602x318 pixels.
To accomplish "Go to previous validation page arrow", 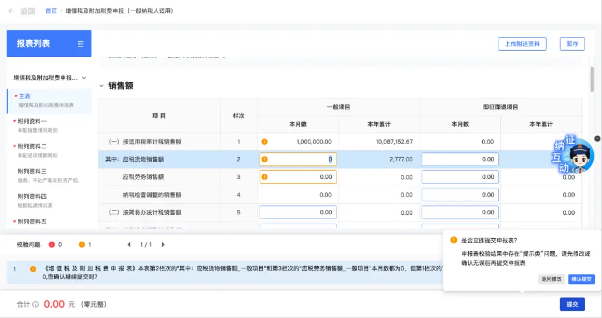I will (129, 245).
